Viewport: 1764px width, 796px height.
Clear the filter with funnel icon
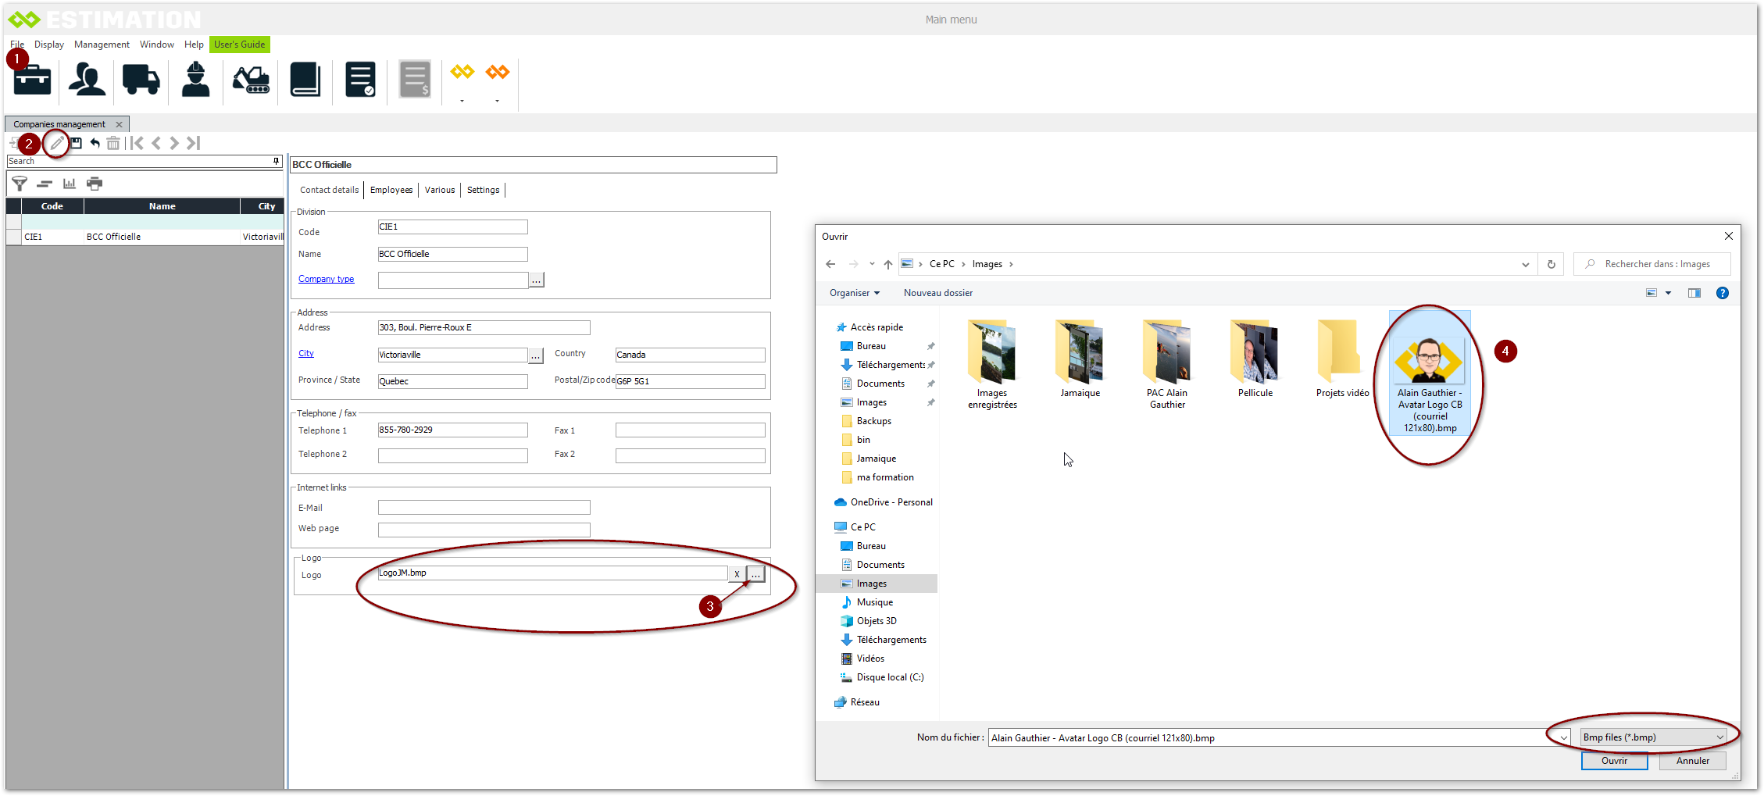[20, 184]
